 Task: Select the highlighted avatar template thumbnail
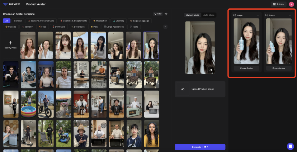tap(151, 45)
